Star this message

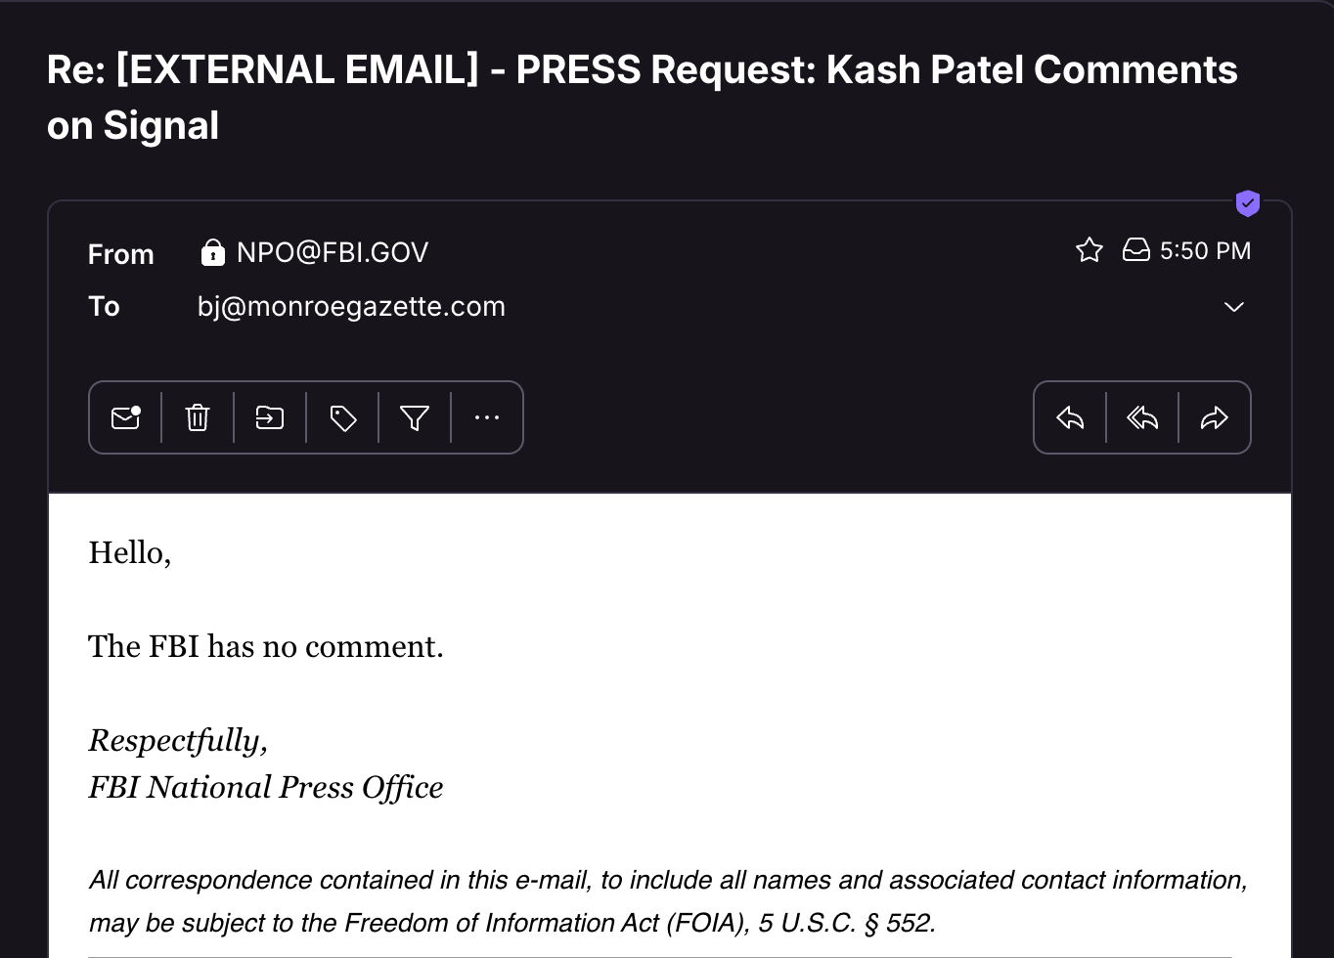(1089, 251)
